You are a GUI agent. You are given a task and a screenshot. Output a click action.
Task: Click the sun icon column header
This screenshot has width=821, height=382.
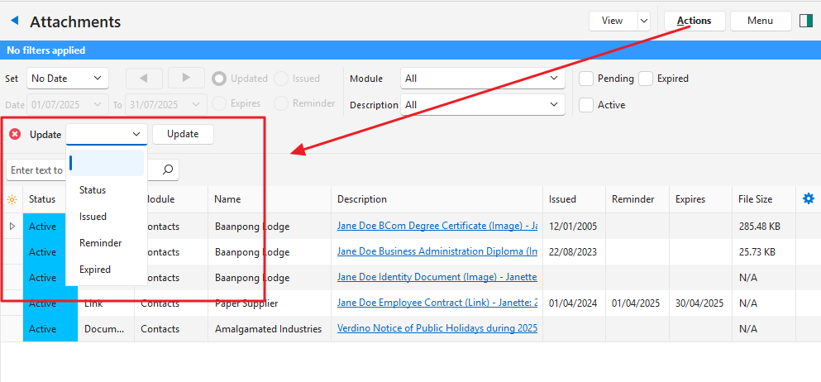(12, 199)
